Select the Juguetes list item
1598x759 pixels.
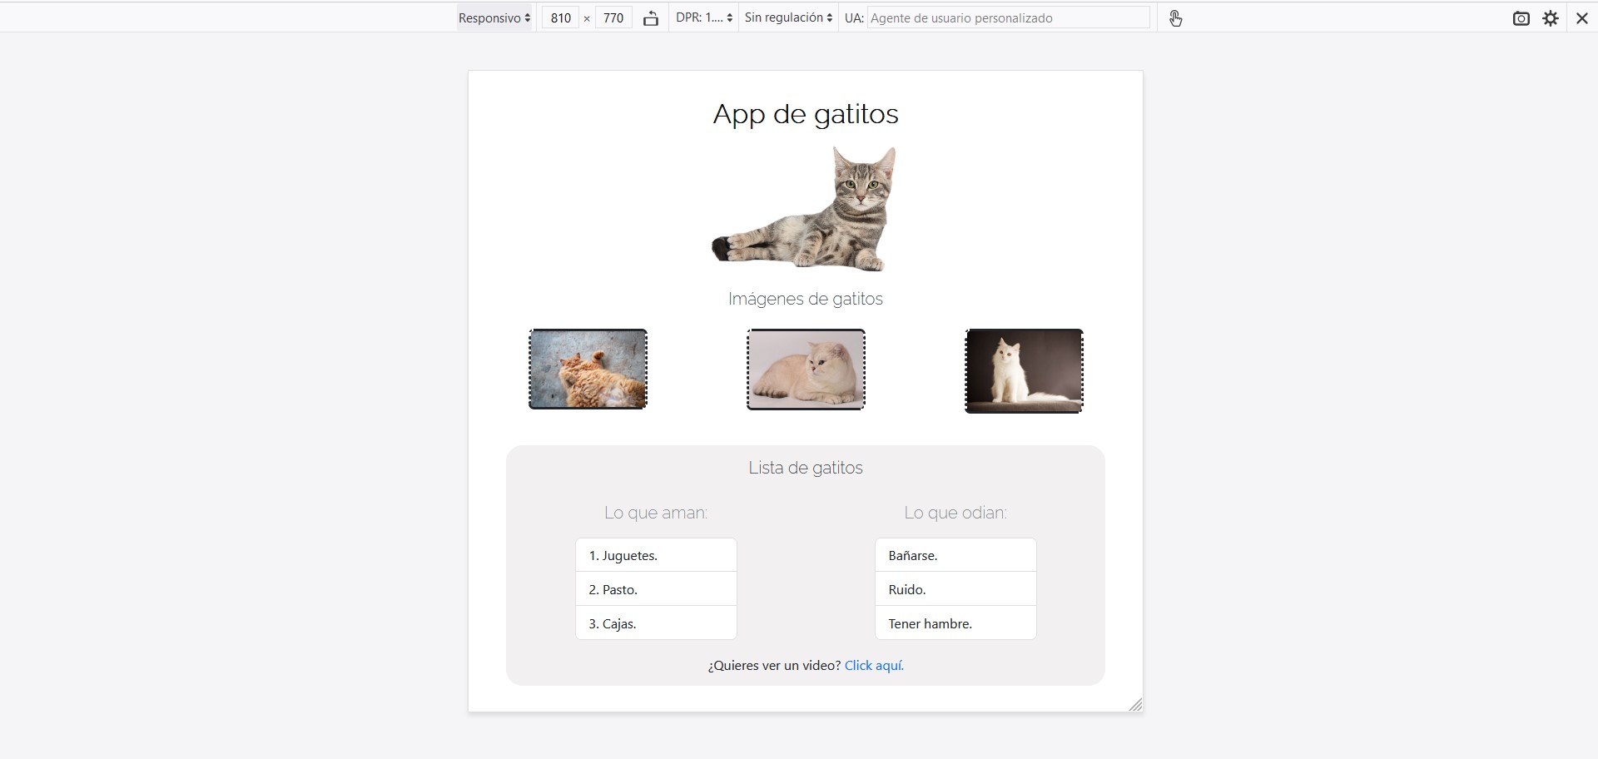656,555
